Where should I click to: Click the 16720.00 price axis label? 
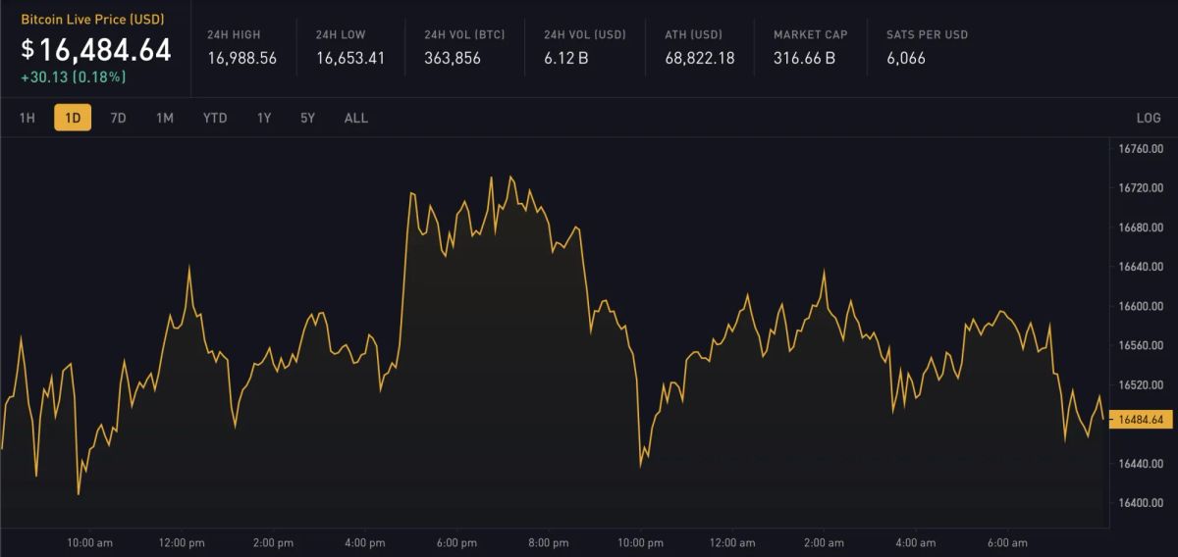pyautogui.click(x=1142, y=188)
